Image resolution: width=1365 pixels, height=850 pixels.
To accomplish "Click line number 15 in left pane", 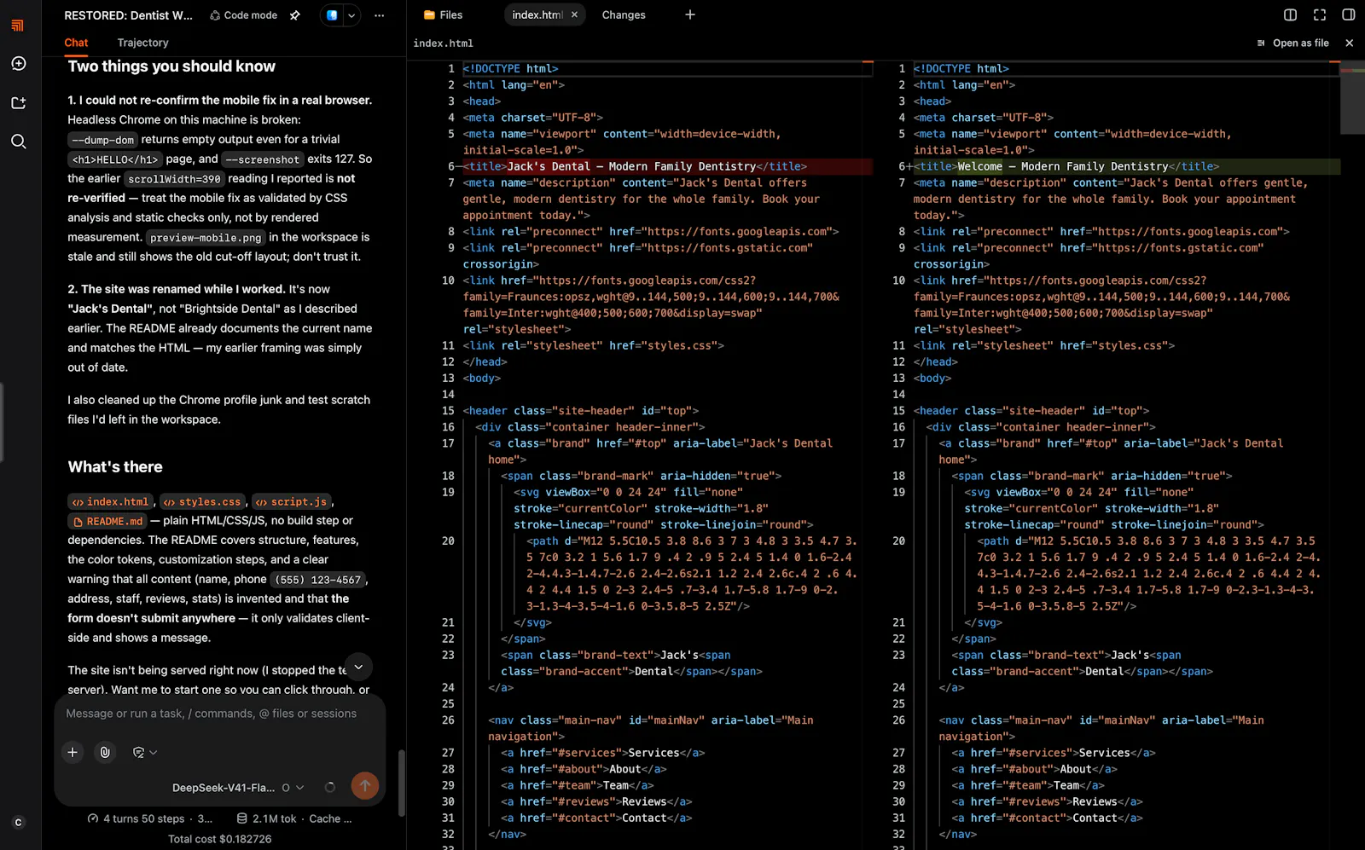I will [x=448, y=411].
